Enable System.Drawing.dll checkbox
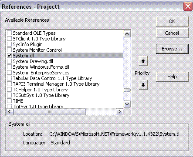This screenshot has width=193, height=157. click(9, 61)
